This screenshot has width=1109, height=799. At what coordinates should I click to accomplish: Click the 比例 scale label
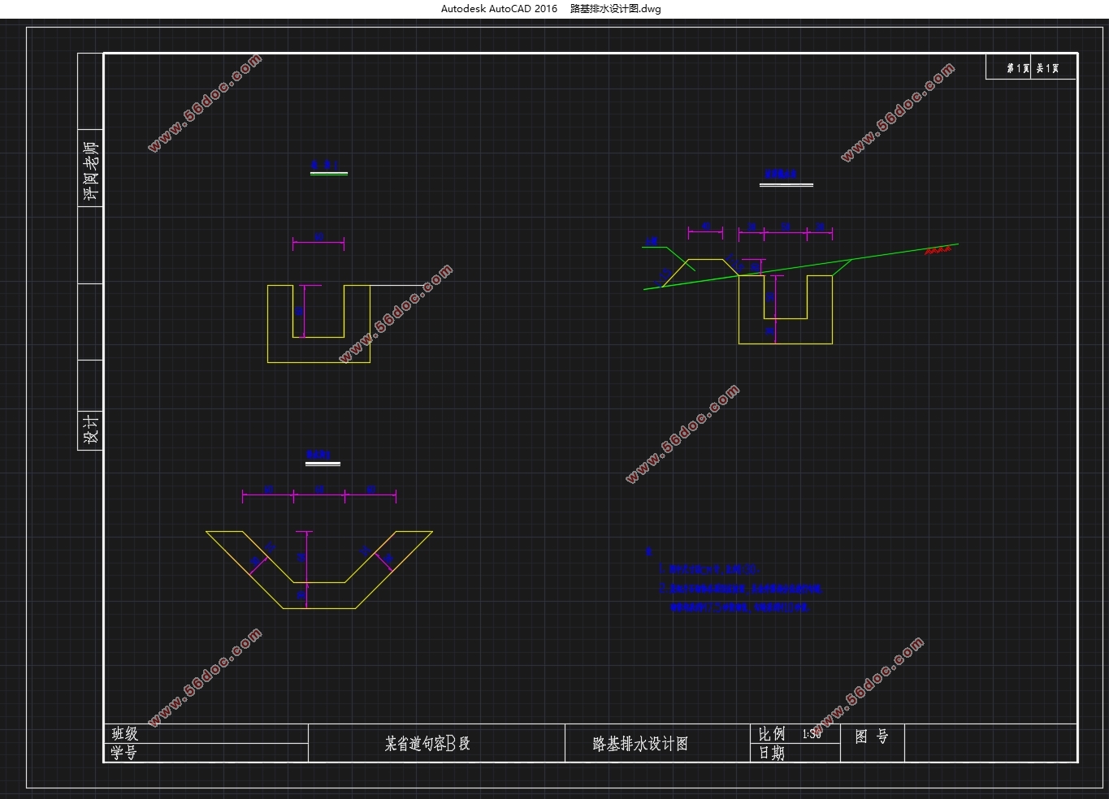tap(772, 733)
